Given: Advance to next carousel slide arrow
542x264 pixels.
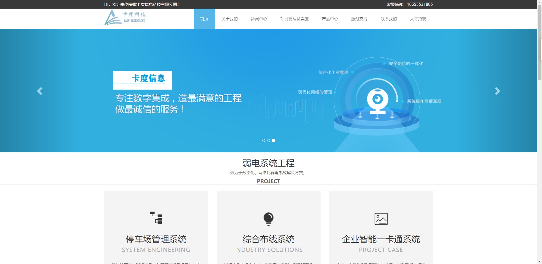Looking at the screenshot, I should pyautogui.click(x=497, y=91).
